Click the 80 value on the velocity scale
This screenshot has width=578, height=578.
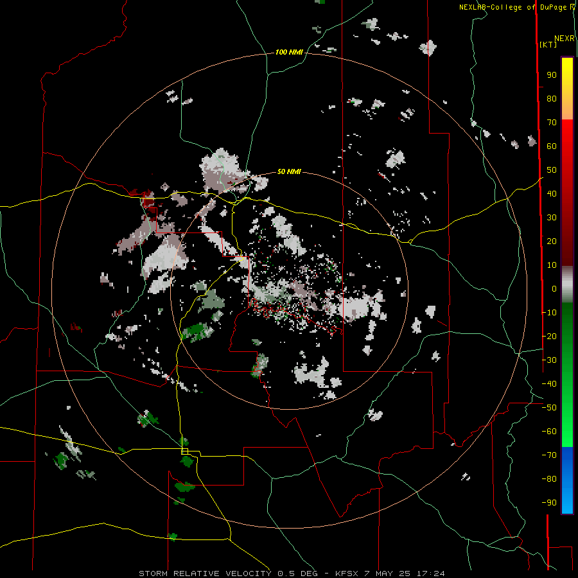(552, 99)
